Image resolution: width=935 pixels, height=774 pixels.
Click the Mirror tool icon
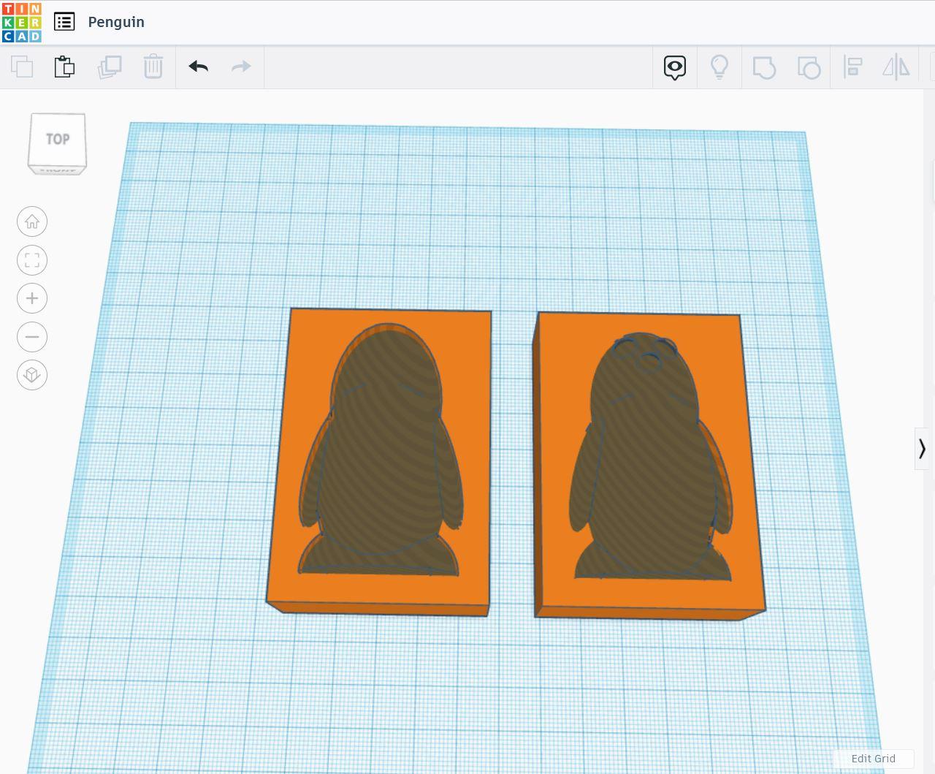[x=896, y=67]
